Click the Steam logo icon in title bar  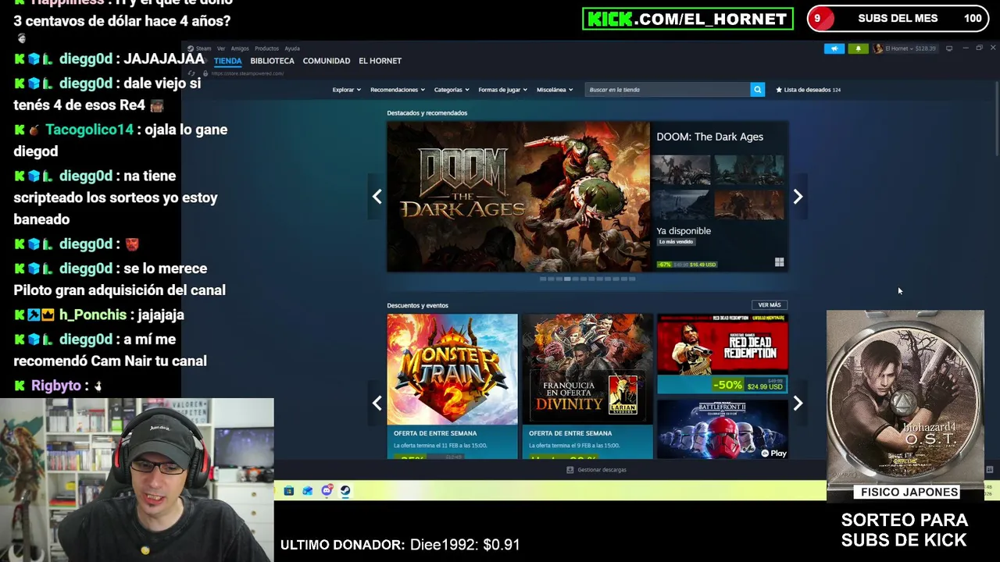(190, 48)
